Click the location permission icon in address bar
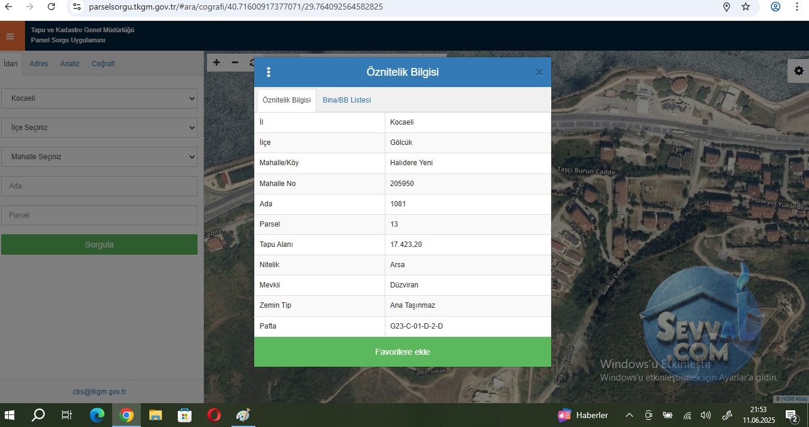This screenshot has height=427, width=809. (727, 7)
